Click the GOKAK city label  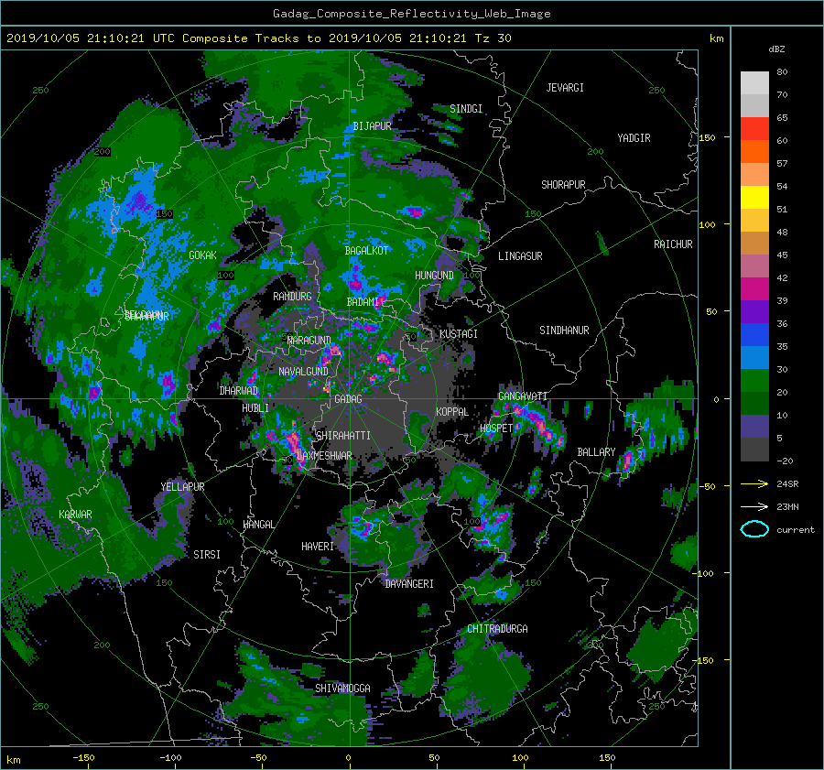202,255
